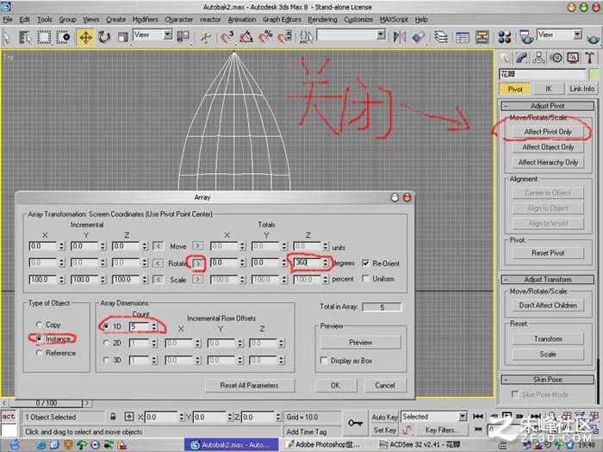
Task: Collapse the Adjust Transform rollout
Action: tap(548, 280)
